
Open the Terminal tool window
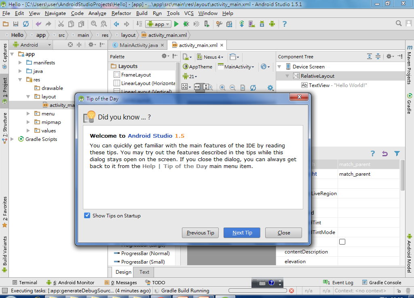25,282
